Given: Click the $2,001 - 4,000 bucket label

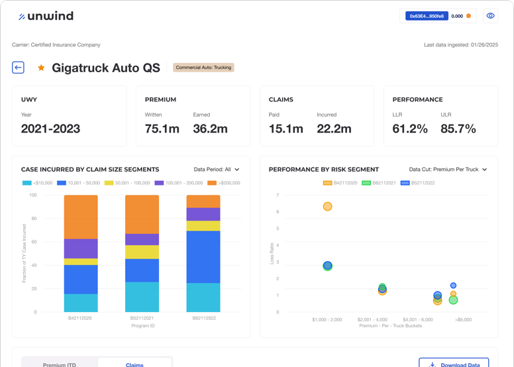Looking at the screenshot, I should (372, 319).
